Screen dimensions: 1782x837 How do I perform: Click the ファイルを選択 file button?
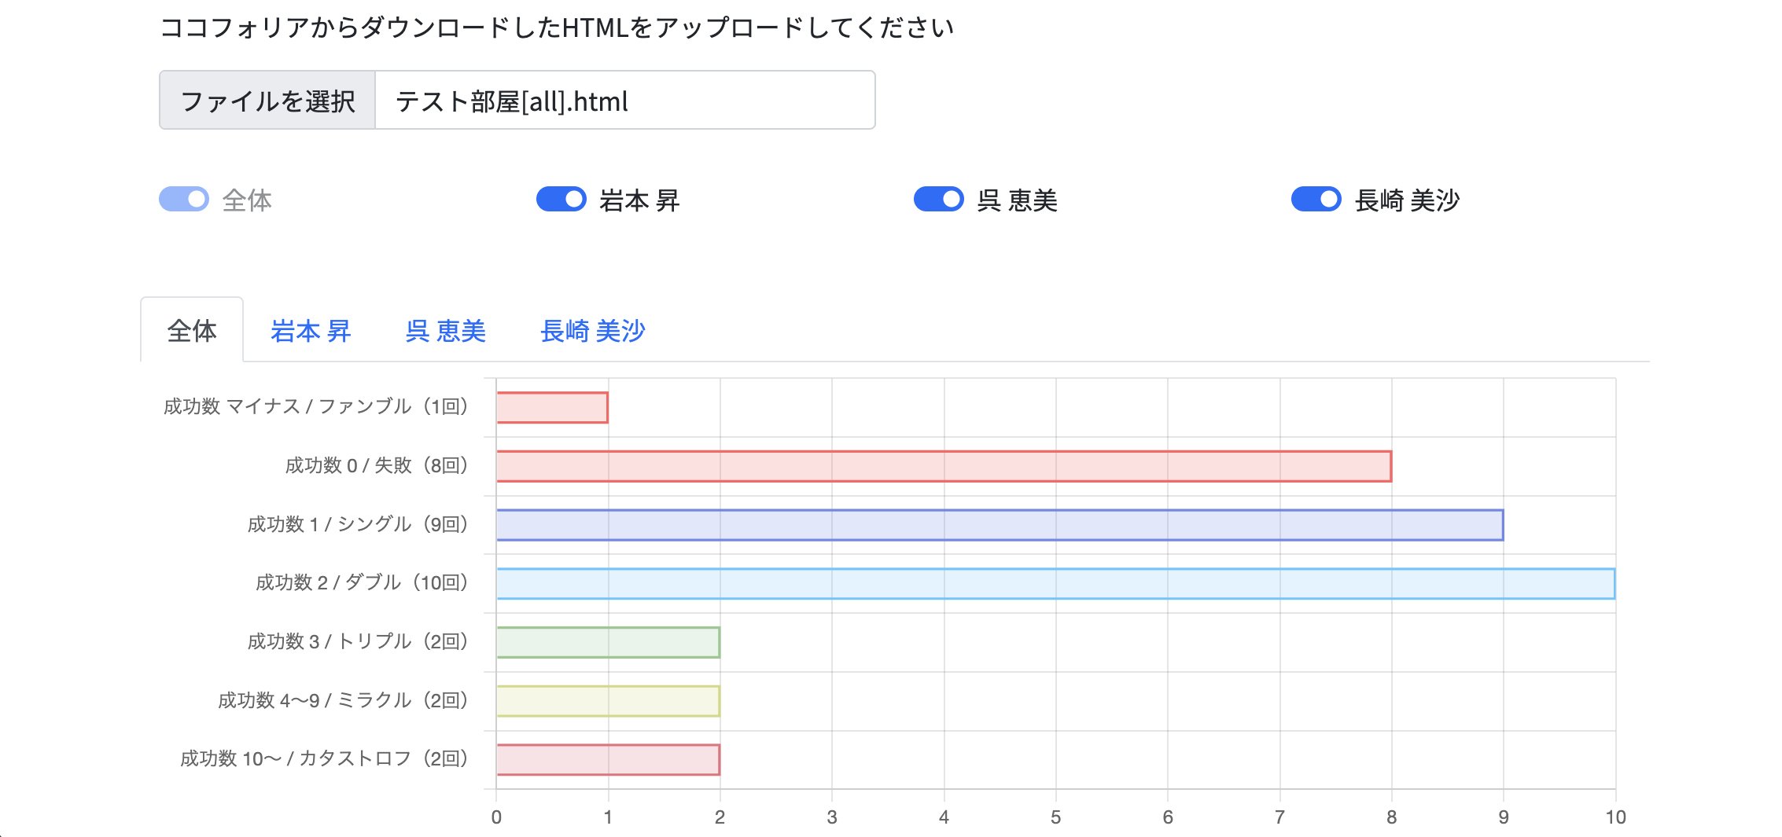click(267, 101)
